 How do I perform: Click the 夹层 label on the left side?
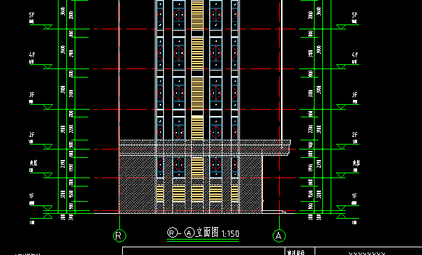tap(33, 163)
